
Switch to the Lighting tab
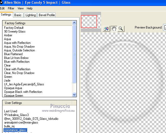click(31, 15)
